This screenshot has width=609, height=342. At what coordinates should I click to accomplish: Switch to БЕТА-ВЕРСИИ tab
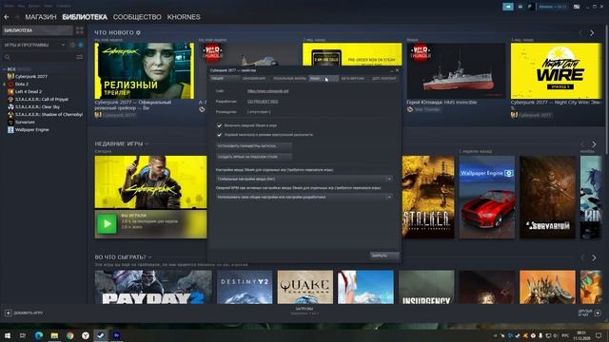tap(353, 78)
